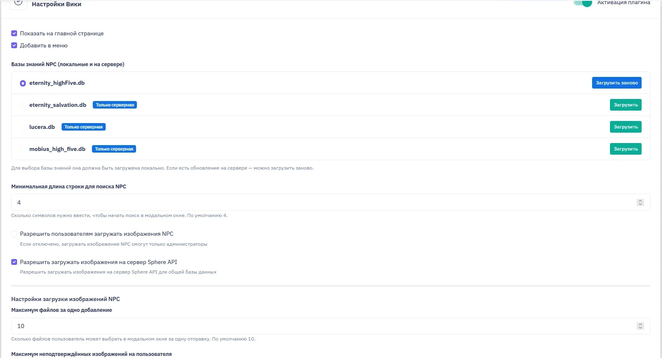Image resolution: width=662 pixels, height=358 pixels.
Task: Pick the mobius_high_five.db radio button
Action: [x=23, y=149]
